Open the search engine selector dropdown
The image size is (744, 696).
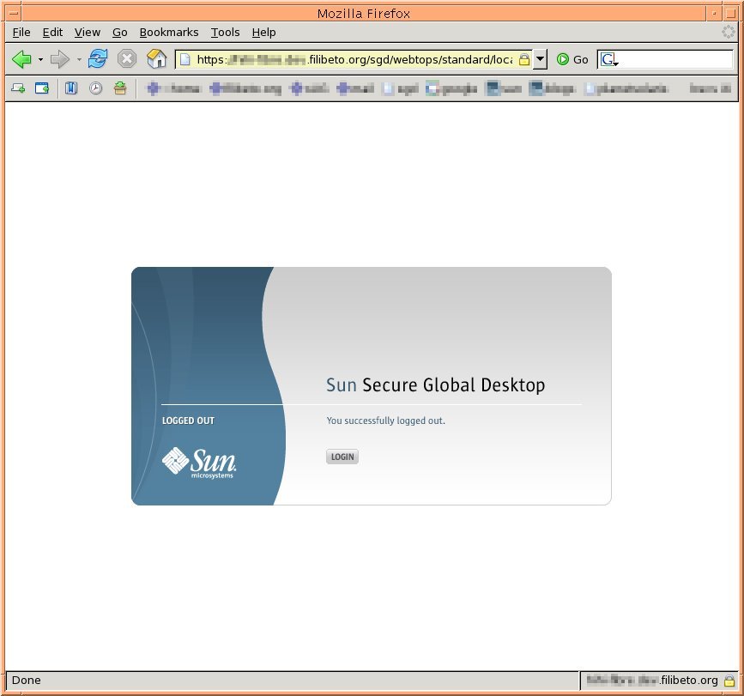609,60
